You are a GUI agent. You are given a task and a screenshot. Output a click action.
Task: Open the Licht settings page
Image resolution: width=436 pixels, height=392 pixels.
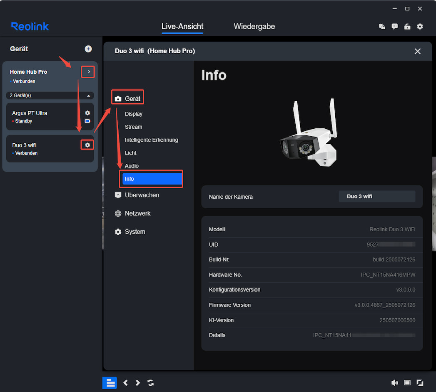coord(130,153)
